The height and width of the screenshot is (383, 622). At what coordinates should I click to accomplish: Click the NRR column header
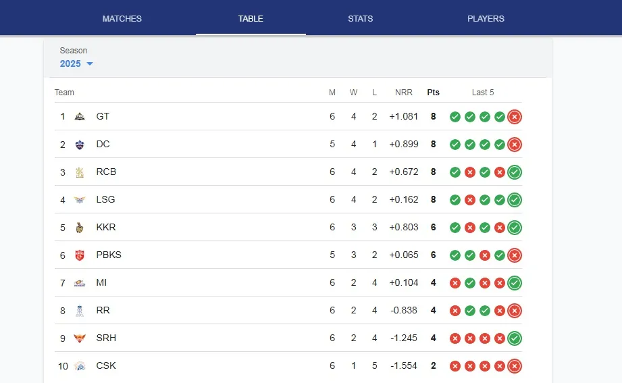pos(404,93)
